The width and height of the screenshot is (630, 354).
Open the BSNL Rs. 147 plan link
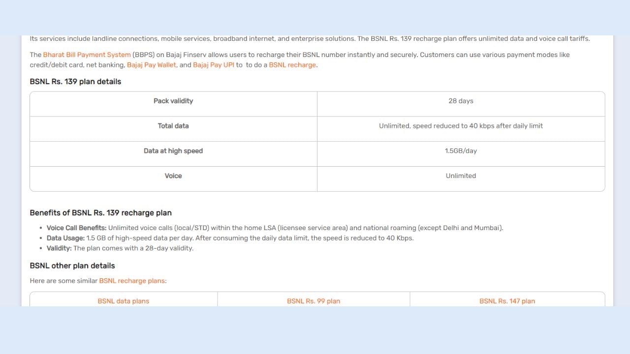coord(507,301)
